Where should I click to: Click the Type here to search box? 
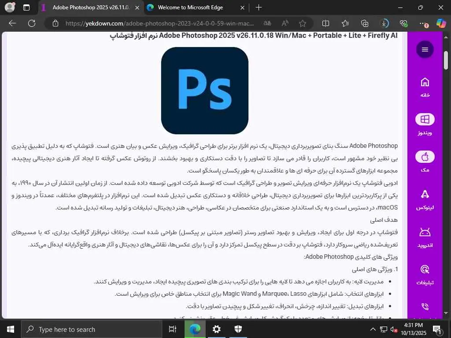tap(92, 329)
